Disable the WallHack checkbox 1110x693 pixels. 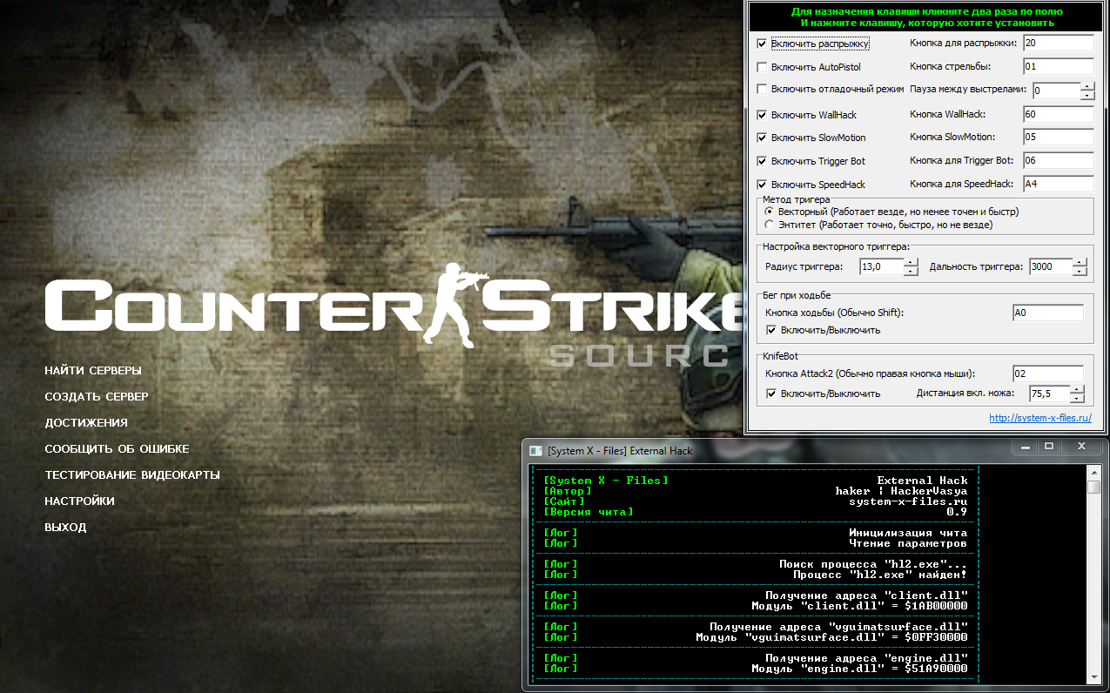click(763, 115)
